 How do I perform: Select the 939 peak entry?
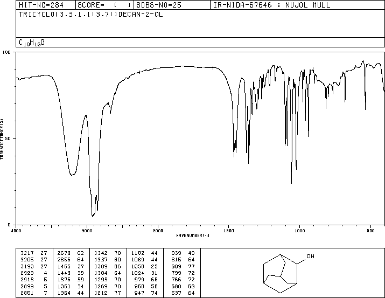pos(183,253)
